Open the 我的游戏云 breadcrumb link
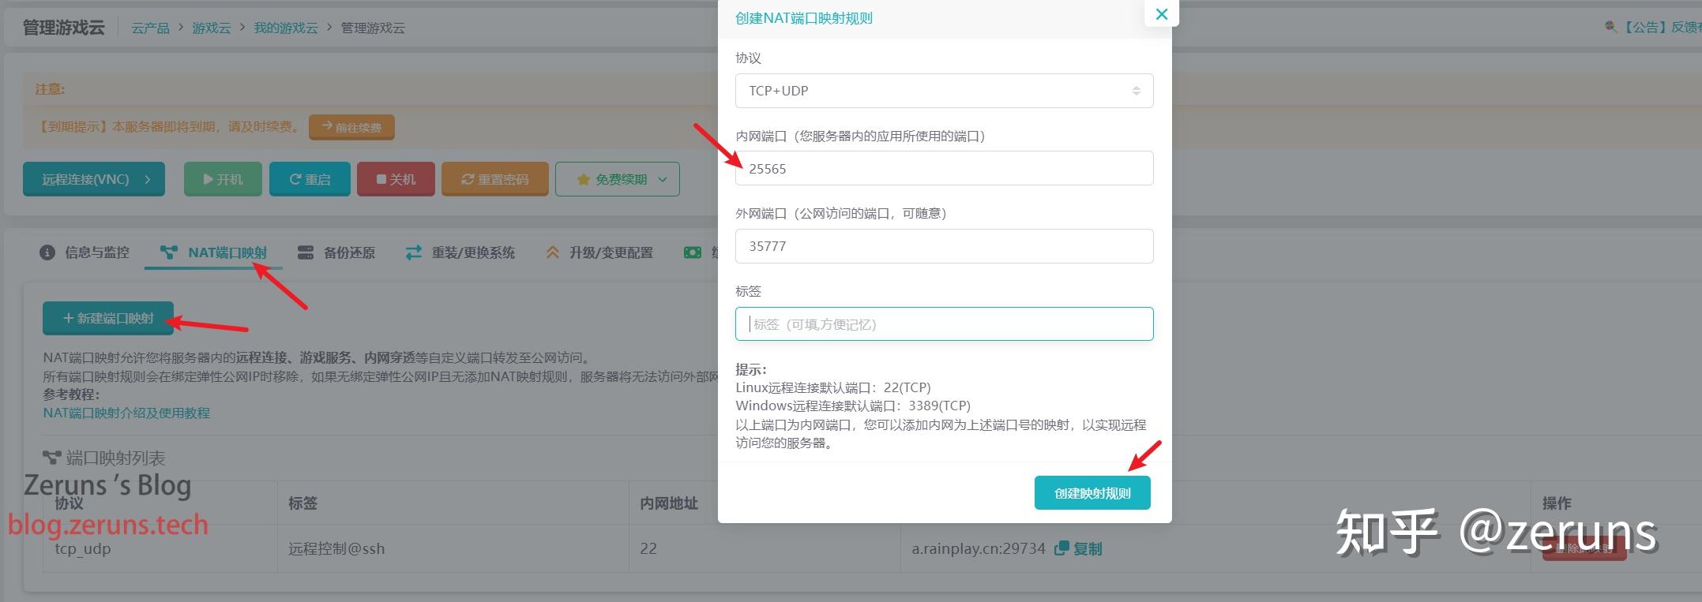 pyautogui.click(x=286, y=28)
